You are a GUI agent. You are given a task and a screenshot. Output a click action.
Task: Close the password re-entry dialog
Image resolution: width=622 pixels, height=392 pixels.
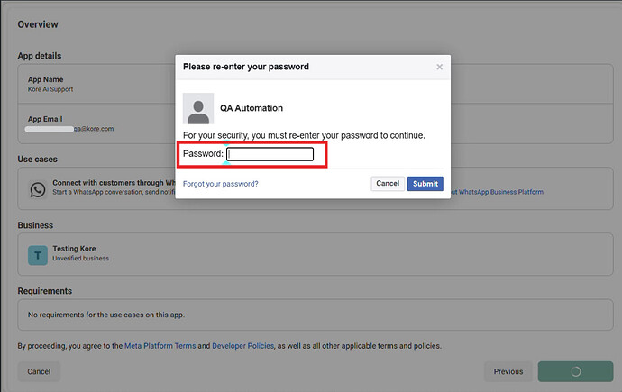click(440, 67)
